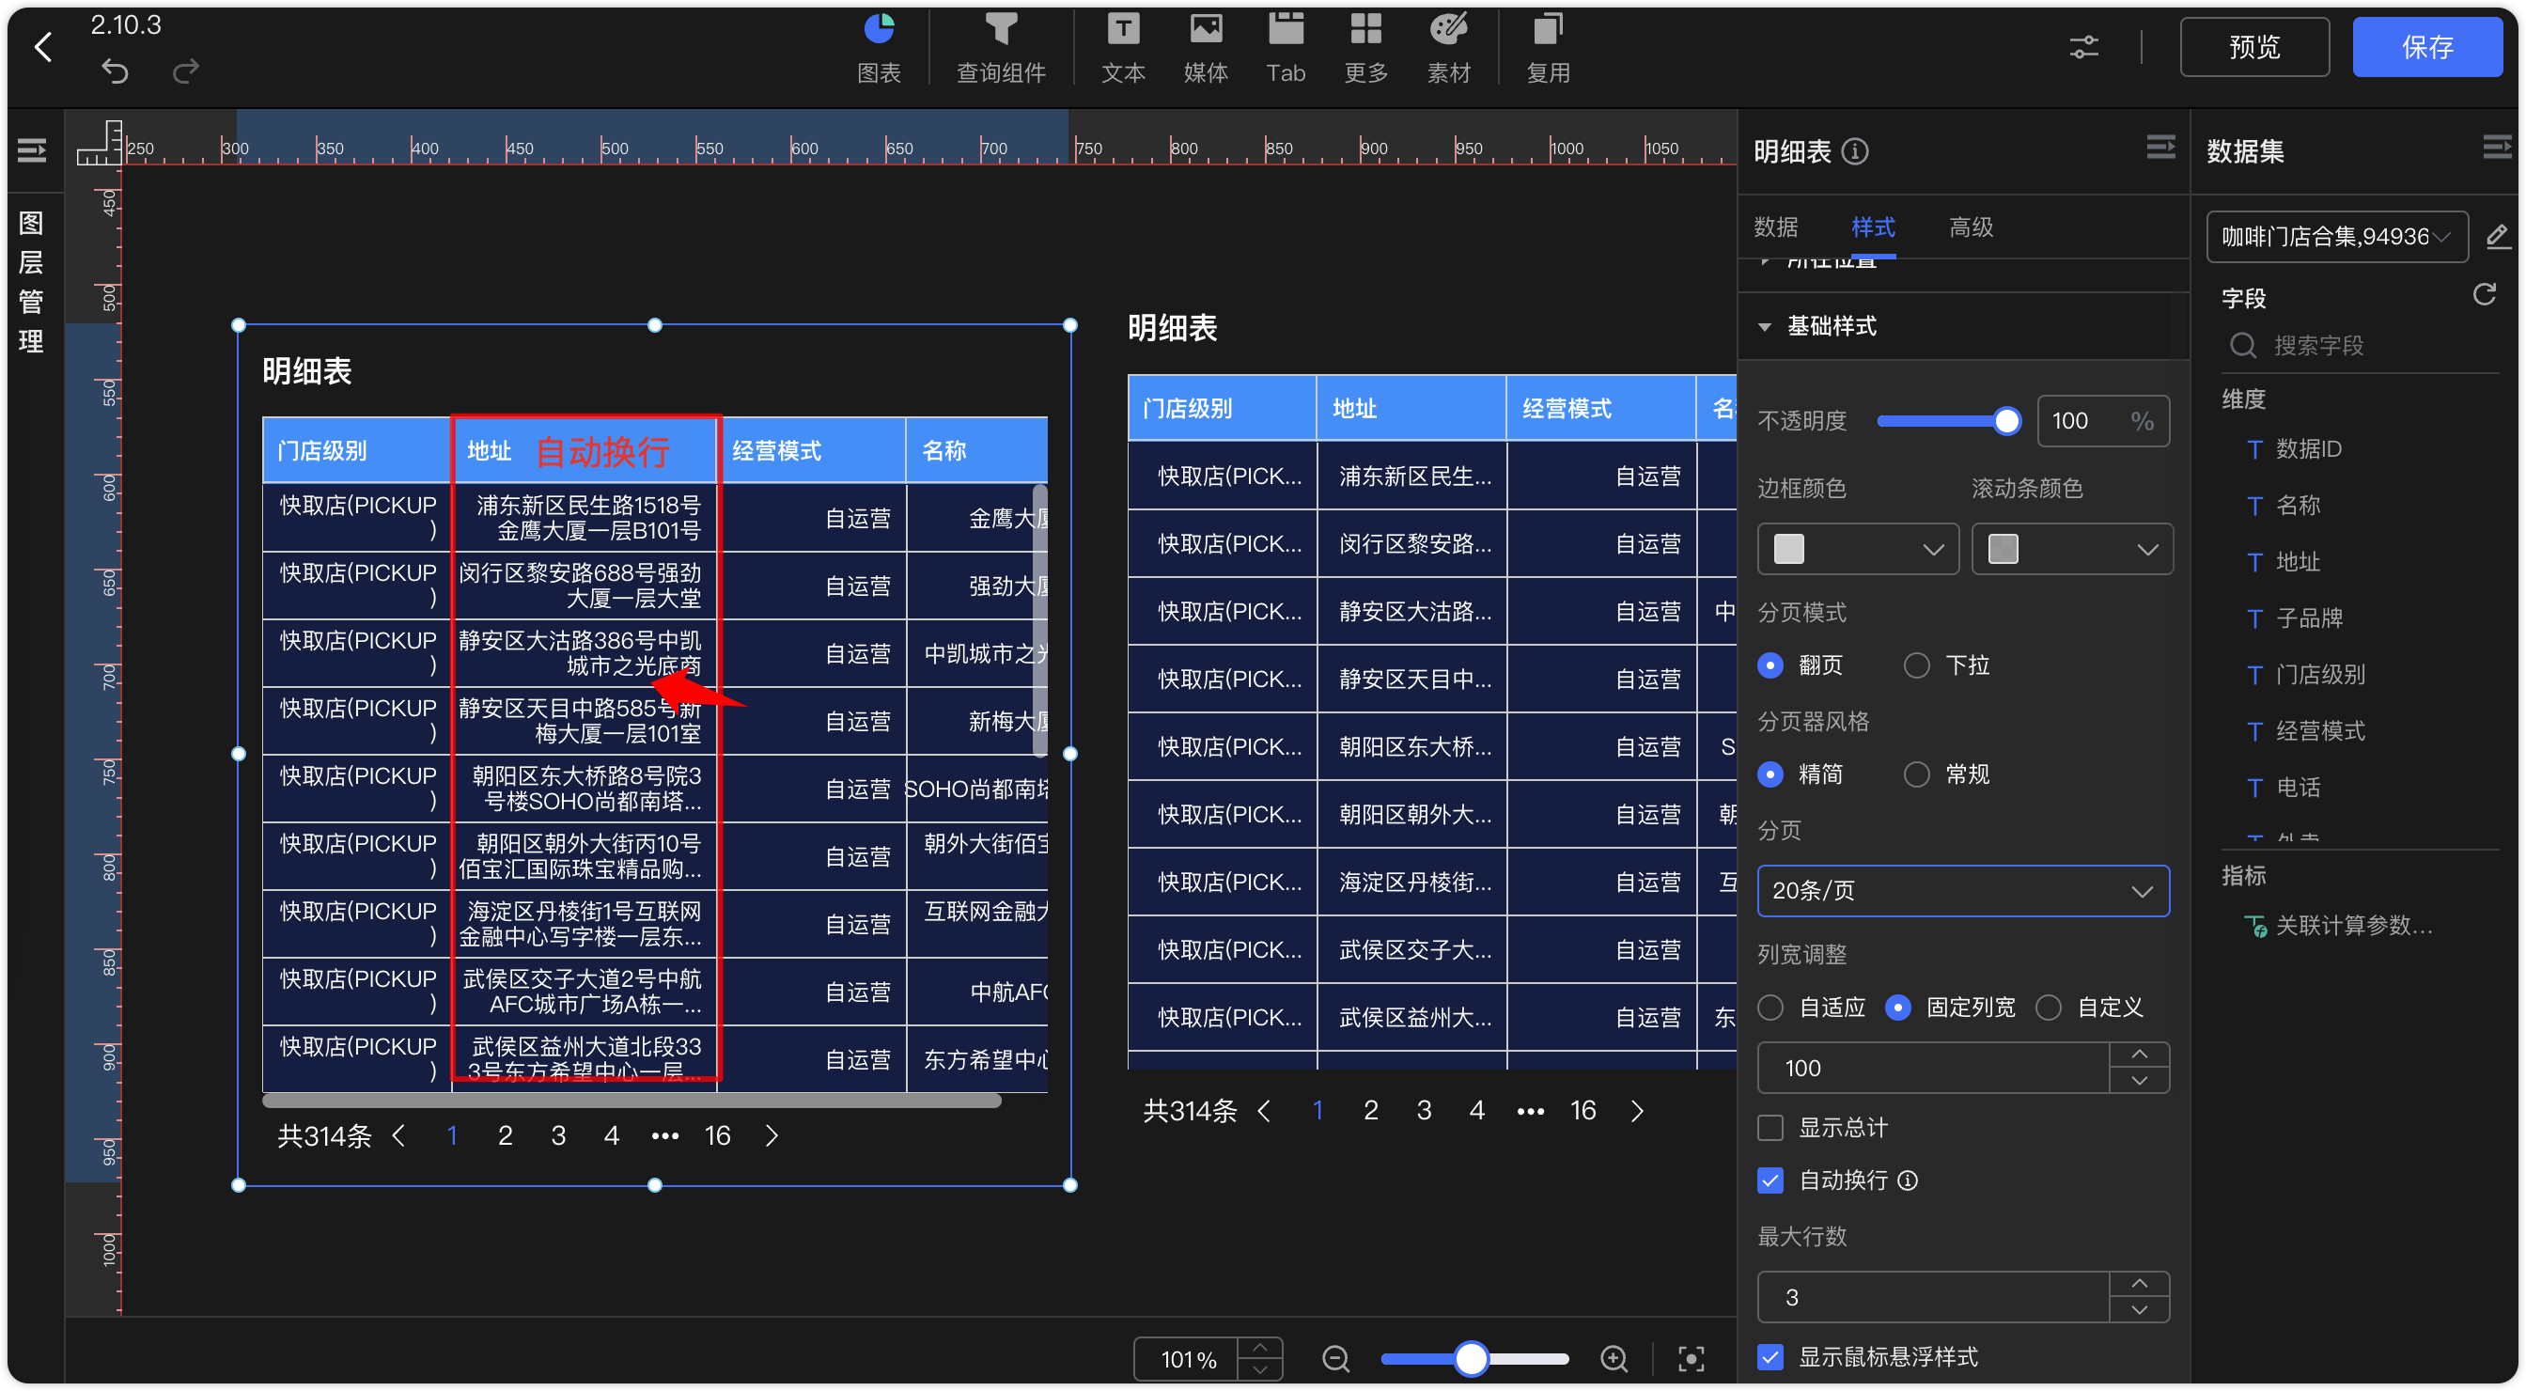This screenshot has width=2526, height=1391.
Task: Increase the fixed column width value
Action: (2140, 1054)
